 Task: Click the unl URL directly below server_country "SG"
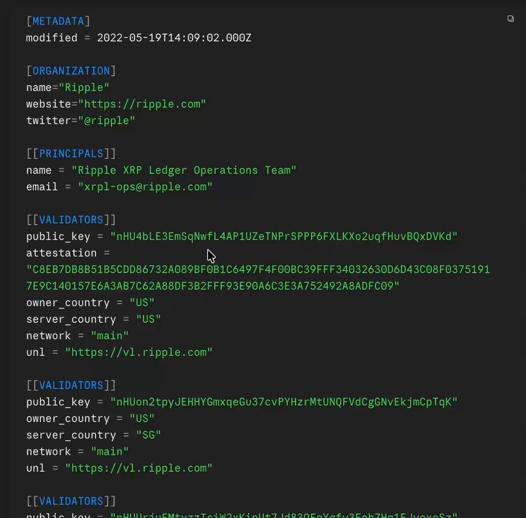[139, 468]
